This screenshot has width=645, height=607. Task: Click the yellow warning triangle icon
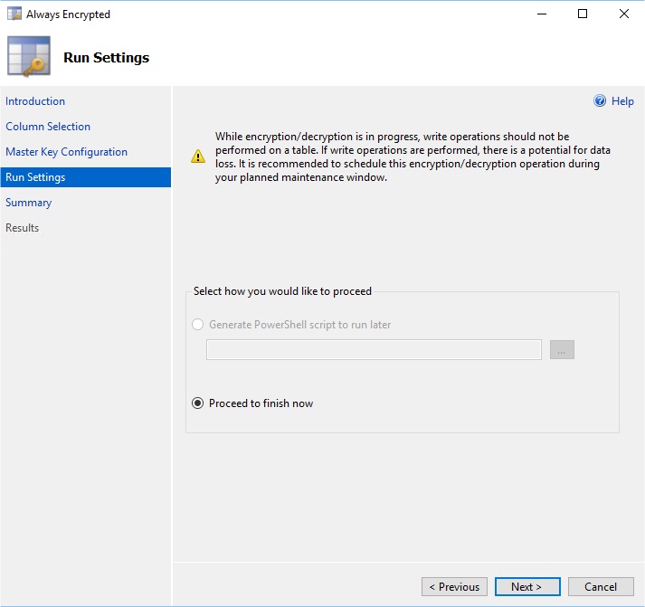coord(198,156)
